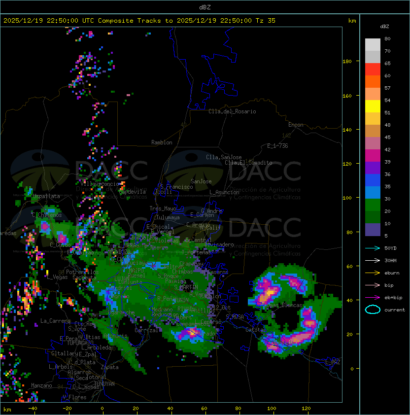Click the 'Tulumaya' map label
This screenshot has width=410, height=415.
click(x=168, y=217)
